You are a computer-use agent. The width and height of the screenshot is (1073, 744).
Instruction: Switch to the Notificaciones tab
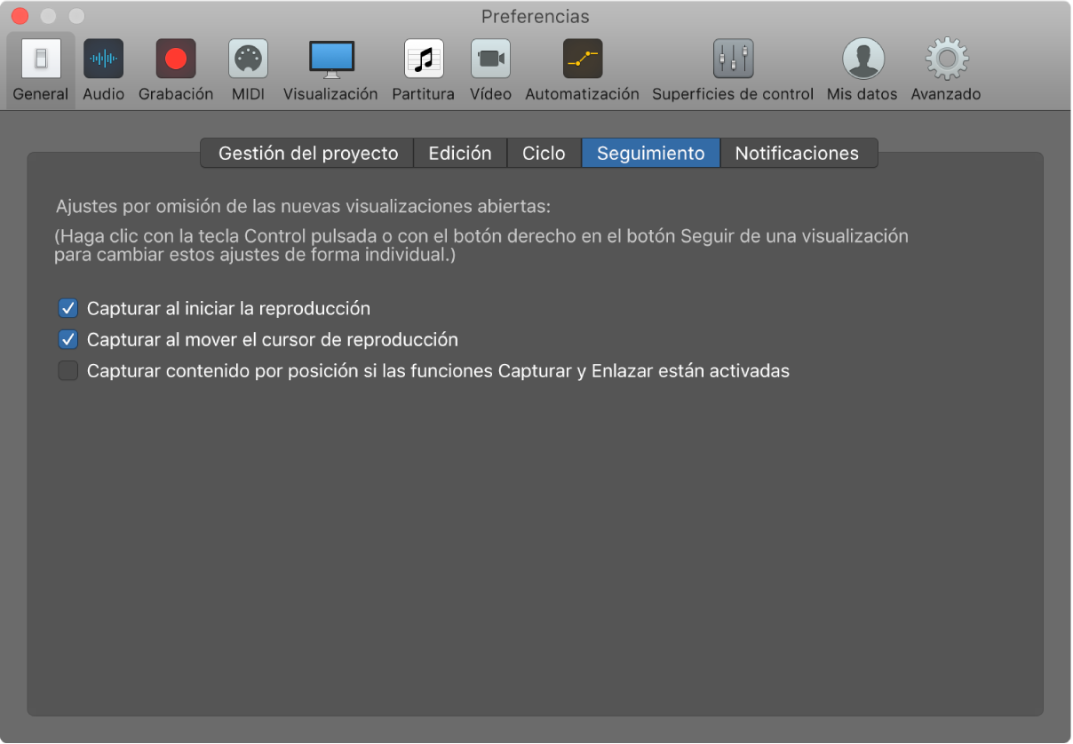point(798,153)
